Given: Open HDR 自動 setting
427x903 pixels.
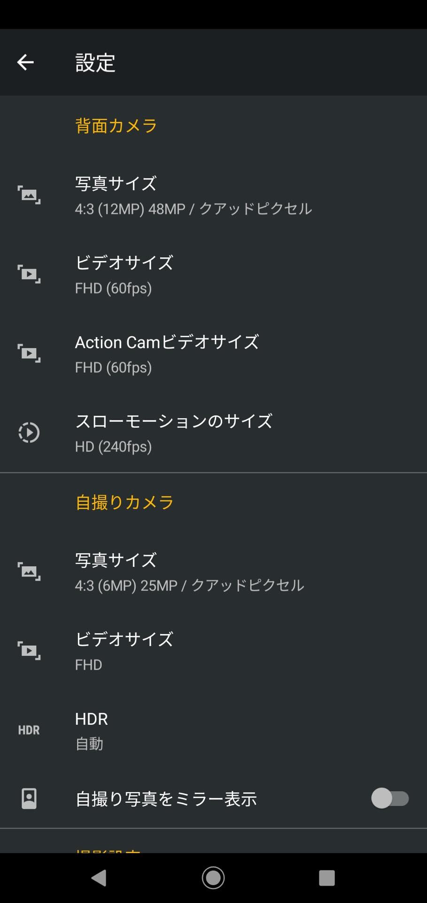Looking at the screenshot, I should 213,730.
